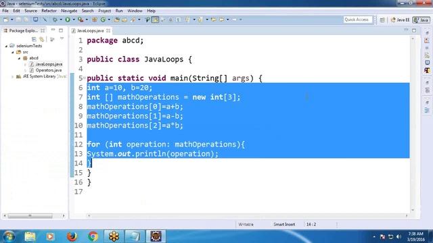Click the Next Annotation toolbar icon

tap(188, 20)
